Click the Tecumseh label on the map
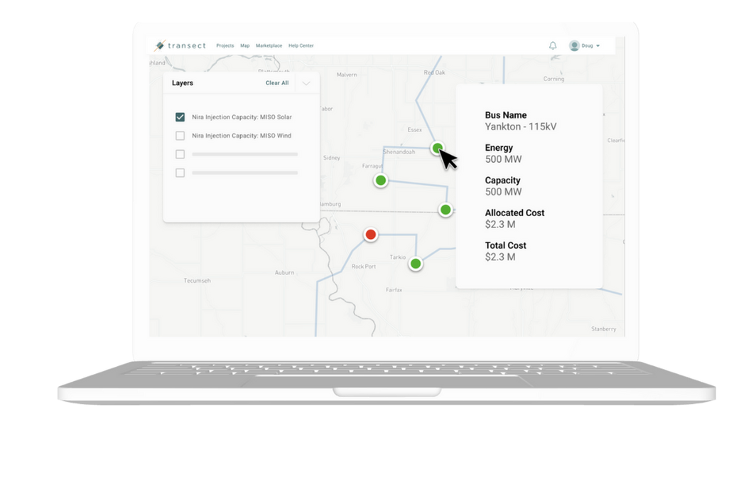 pyautogui.click(x=198, y=281)
